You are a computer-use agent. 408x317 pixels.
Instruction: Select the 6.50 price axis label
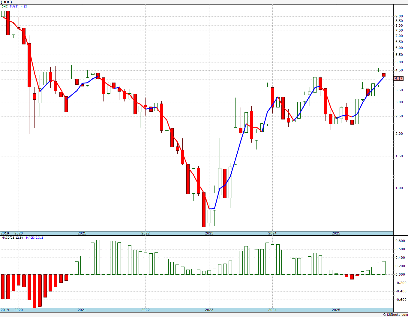tap(399, 41)
